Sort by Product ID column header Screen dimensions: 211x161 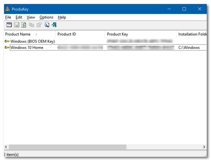(80, 34)
